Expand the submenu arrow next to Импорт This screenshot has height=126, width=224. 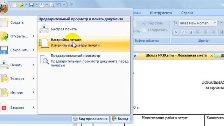click(x=34, y=92)
